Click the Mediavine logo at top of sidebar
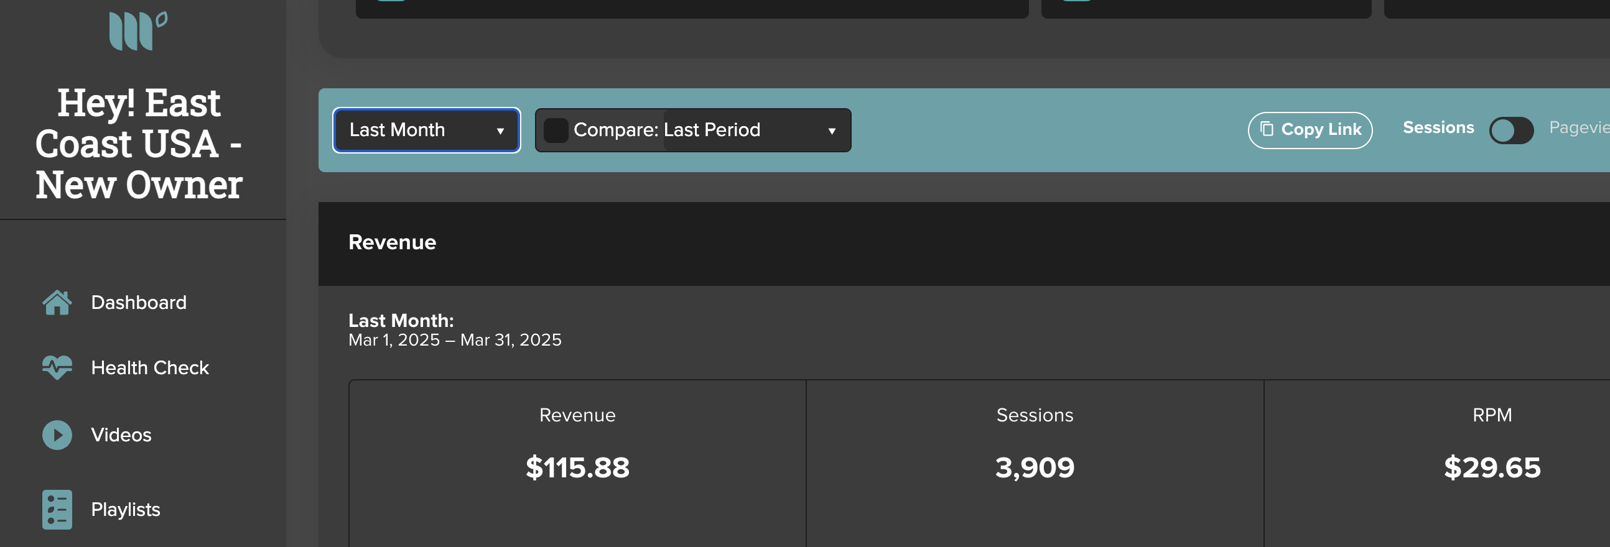The width and height of the screenshot is (1610, 547). click(x=138, y=30)
